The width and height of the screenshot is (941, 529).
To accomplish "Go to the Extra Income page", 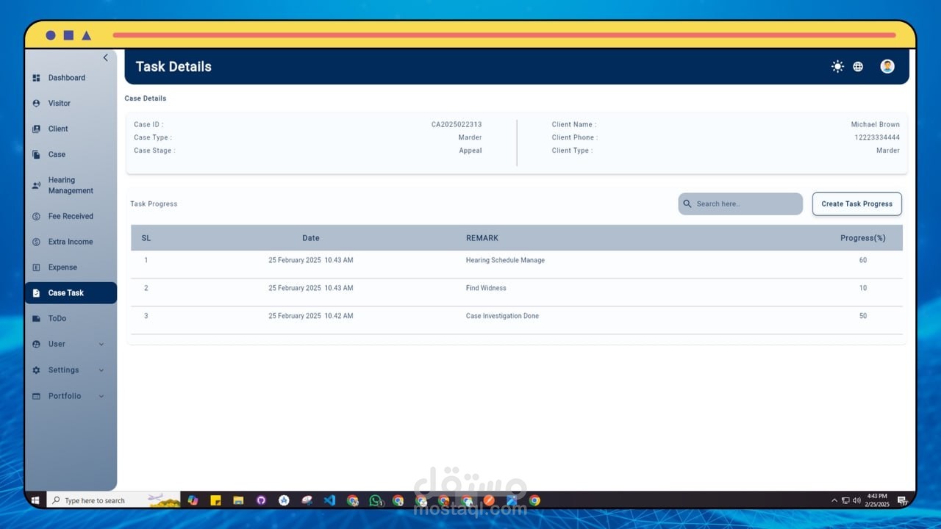I will tap(71, 242).
